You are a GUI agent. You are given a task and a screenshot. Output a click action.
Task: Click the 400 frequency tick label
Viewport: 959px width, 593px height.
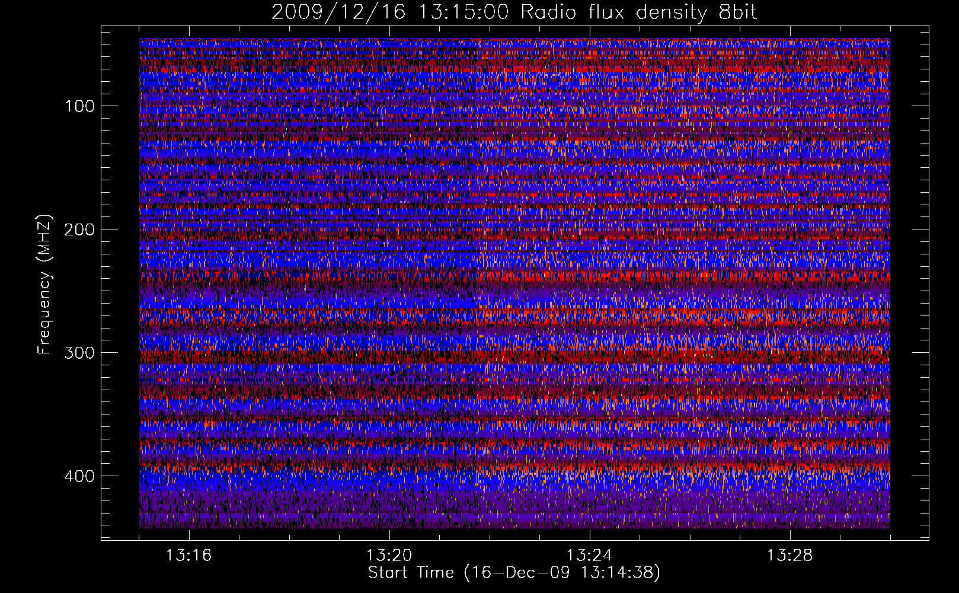(79, 476)
